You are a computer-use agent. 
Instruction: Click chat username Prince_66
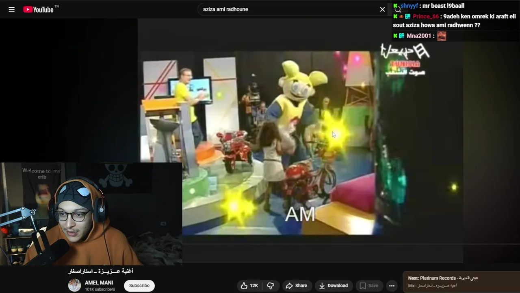[426, 17]
